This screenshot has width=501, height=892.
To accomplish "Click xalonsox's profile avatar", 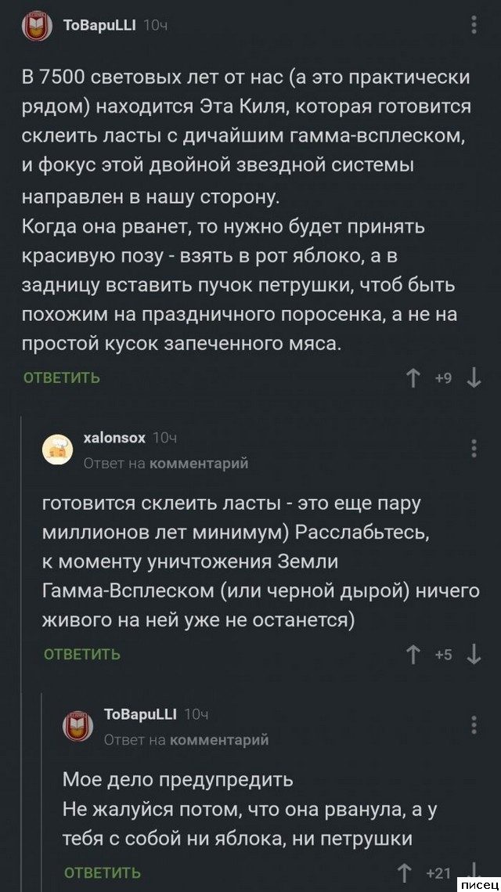I will click(x=56, y=449).
